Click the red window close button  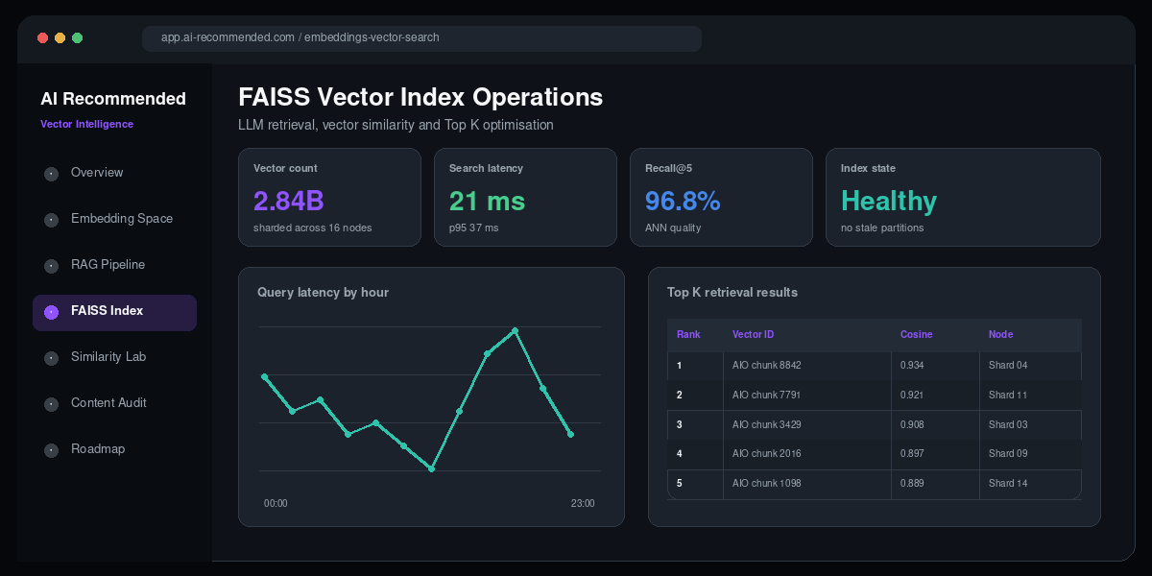tap(42, 38)
